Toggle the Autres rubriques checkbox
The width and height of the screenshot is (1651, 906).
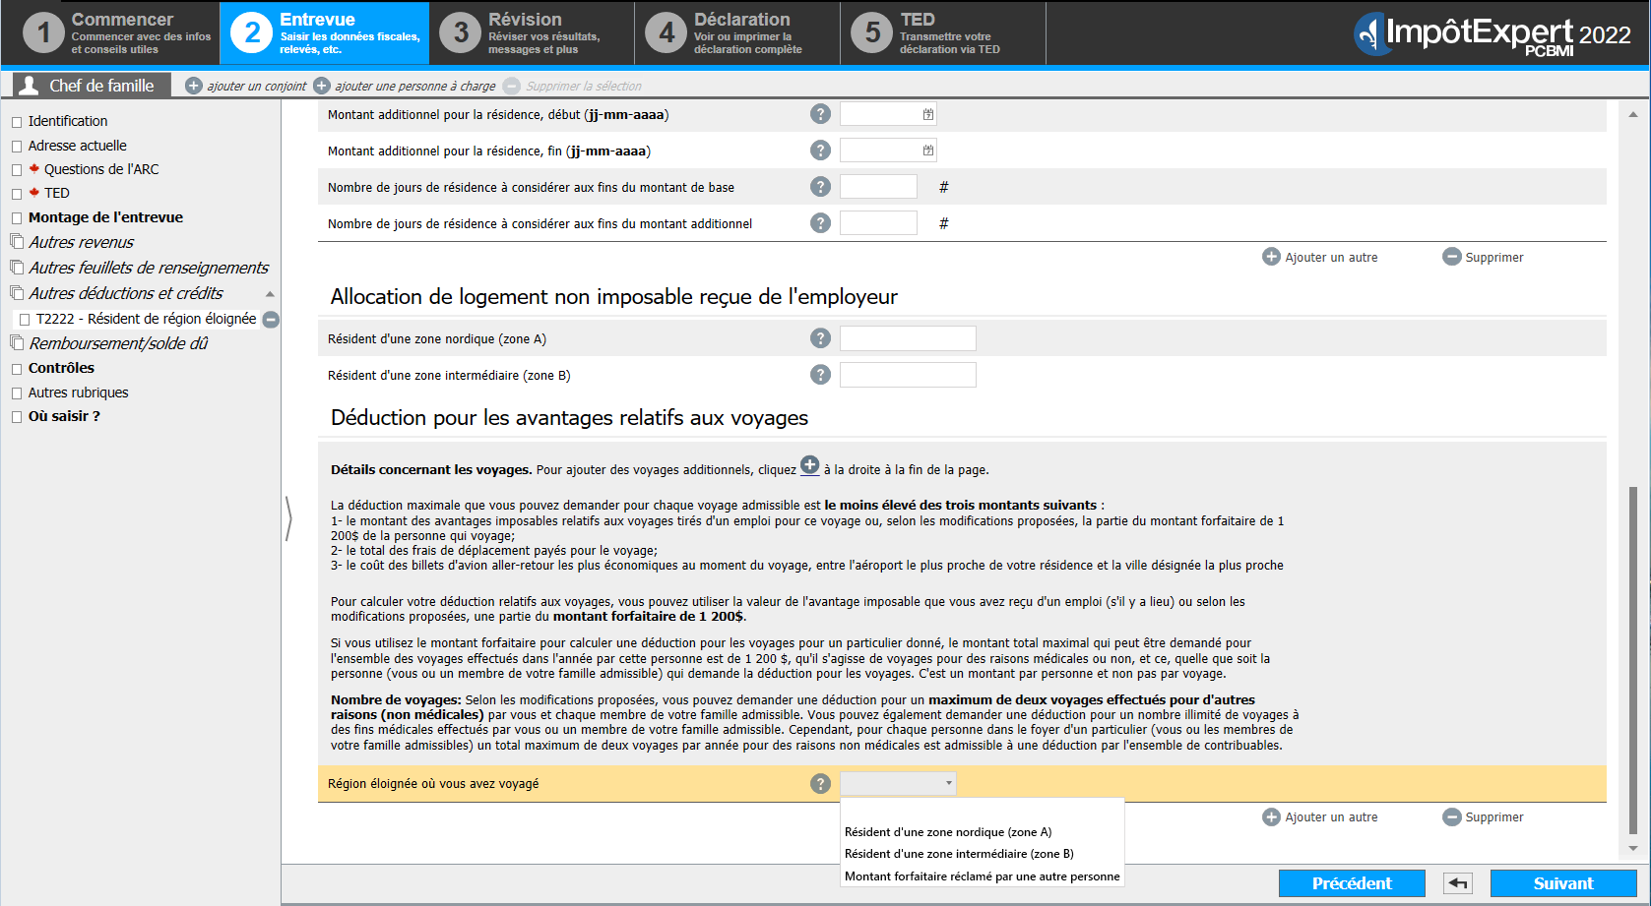tap(17, 393)
